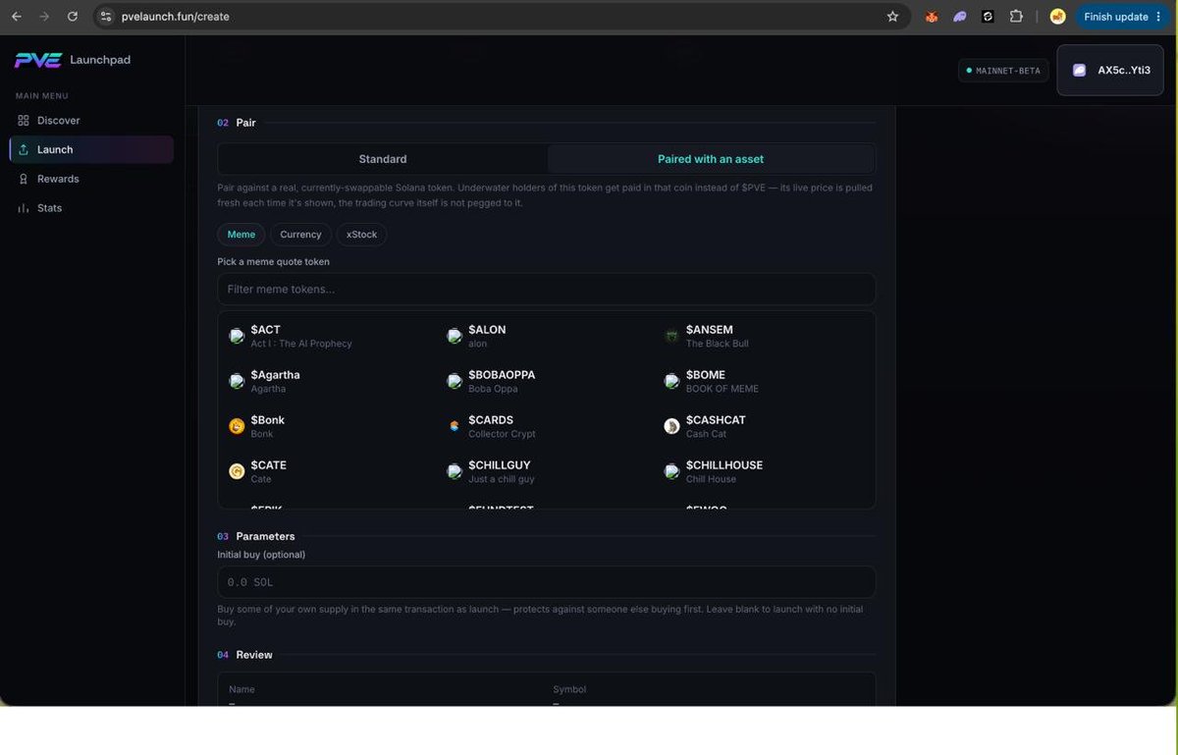Select the $Agartha token

click(x=327, y=381)
